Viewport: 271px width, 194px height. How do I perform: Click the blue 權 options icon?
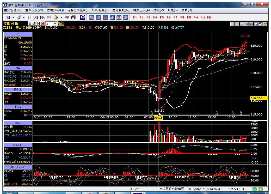pyautogui.click(x=105, y=17)
